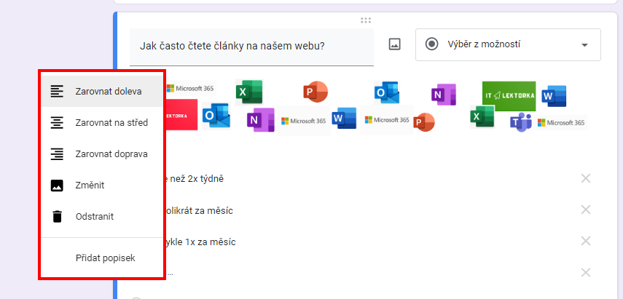The width and height of the screenshot is (623, 299).
Task: Choose 'Zarovnat doprava' menu entry
Action: tap(102, 154)
